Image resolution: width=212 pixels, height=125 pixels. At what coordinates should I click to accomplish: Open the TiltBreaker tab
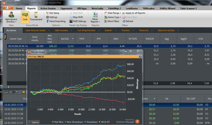tap(149, 8)
